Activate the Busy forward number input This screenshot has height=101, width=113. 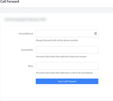coord(67,66)
